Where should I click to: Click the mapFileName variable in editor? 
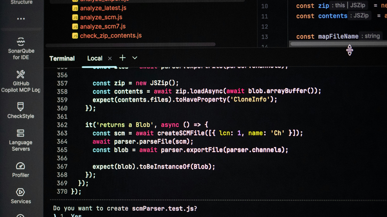[338, 37]
